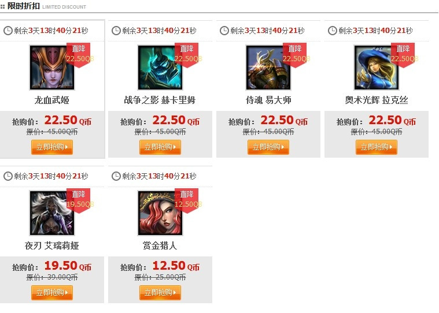Click the clock icon above 易大师

224,31
